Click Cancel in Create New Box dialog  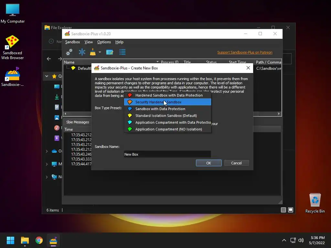point(236,163)
